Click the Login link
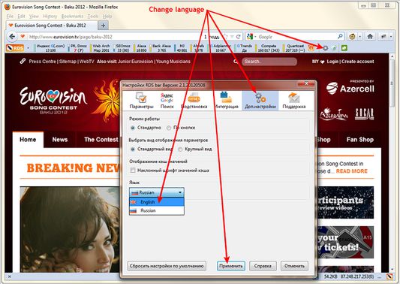 pyautogui.click(x=332, y=62)
